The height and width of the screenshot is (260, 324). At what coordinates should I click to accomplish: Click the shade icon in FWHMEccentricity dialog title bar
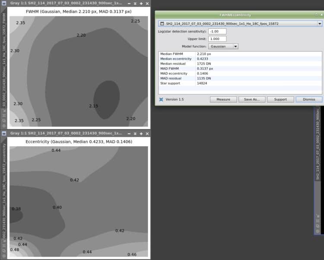(x=316, y=15)
